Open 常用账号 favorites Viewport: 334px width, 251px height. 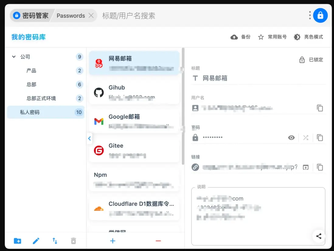click(x=272, y=37)
